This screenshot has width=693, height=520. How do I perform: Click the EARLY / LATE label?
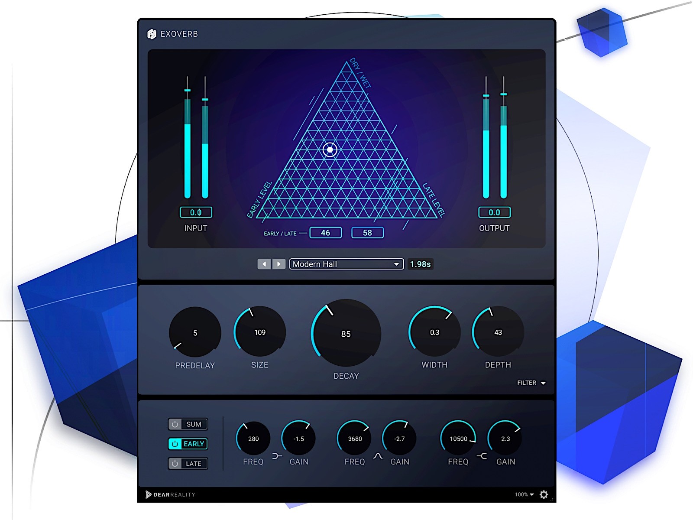pos(280,234)
